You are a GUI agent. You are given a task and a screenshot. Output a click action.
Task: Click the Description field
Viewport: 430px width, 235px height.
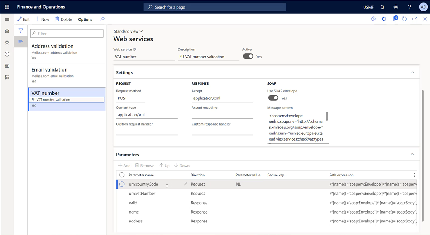(209, 57)
